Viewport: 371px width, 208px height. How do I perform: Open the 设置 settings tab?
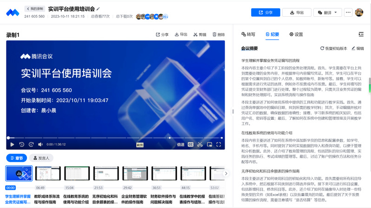(296, 34)
